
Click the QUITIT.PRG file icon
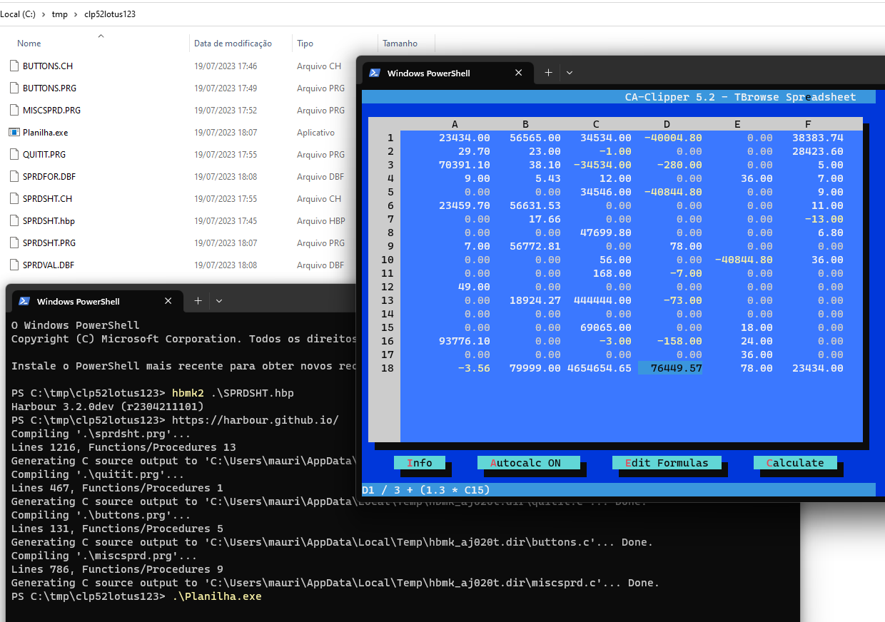point(14,154)
